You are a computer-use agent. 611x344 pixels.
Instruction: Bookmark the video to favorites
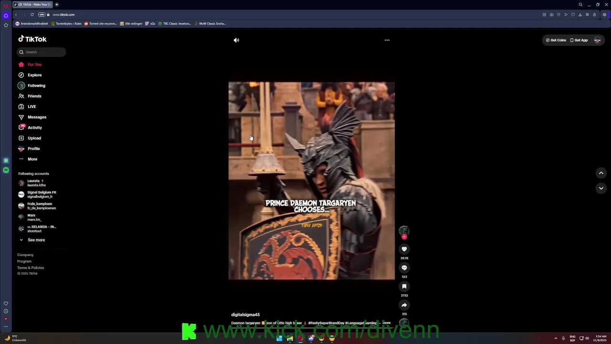pyautogui.click(x=404, y=286)
